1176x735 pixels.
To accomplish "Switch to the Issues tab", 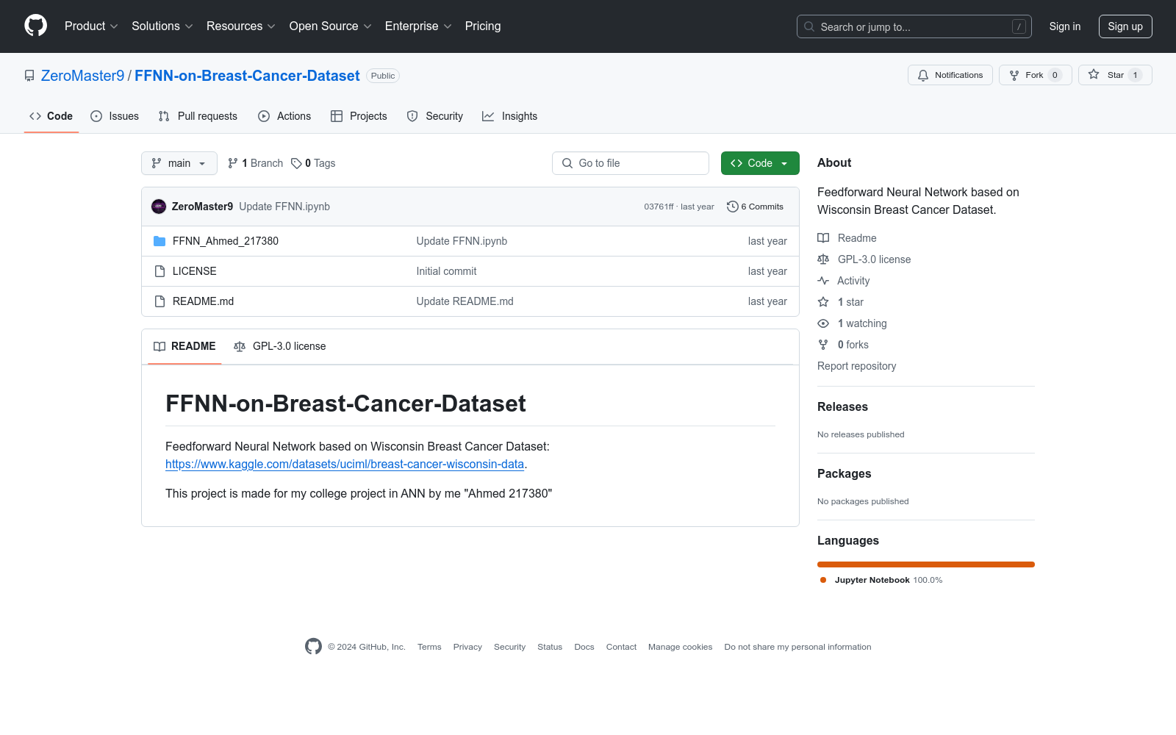I will [x=115, y=116].
